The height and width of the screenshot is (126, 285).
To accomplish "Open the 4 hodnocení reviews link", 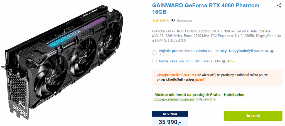I will point(185,20).
